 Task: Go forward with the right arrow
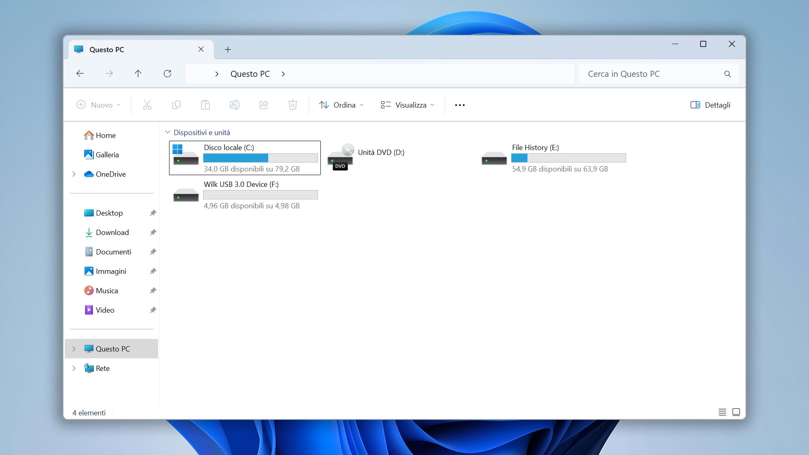click(x=109, y=74)
